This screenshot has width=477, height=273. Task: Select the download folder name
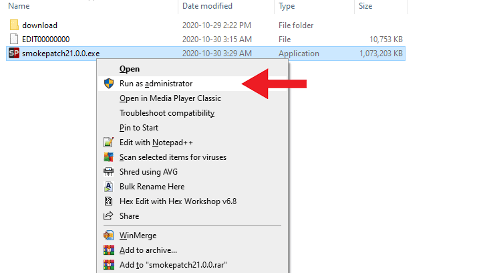click(39, 25)
